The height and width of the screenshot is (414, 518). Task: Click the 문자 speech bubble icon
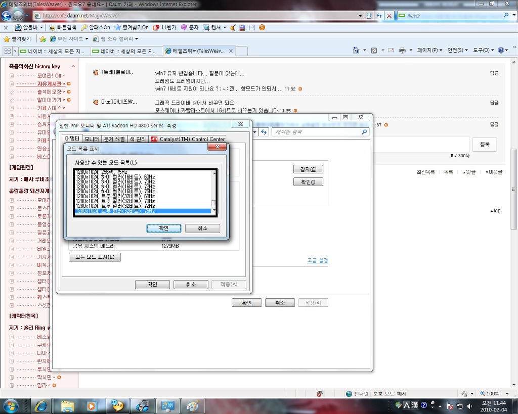(184, 27)
